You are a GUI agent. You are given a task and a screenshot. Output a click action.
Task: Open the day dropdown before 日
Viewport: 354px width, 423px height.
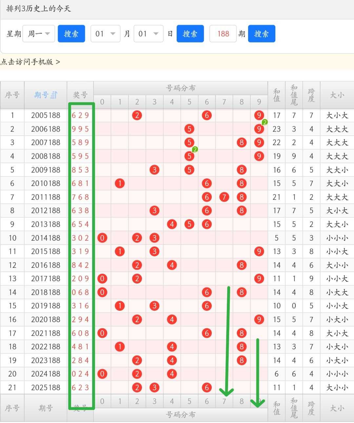click(148, 34)
